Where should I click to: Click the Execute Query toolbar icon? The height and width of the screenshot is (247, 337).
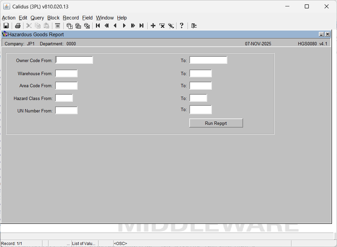click(78, 26)
